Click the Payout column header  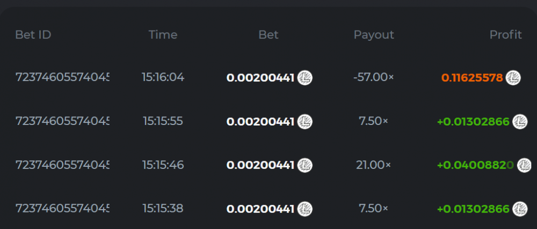tap(374, 35)
